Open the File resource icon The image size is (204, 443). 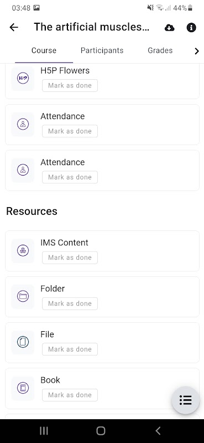pos(23,342)
